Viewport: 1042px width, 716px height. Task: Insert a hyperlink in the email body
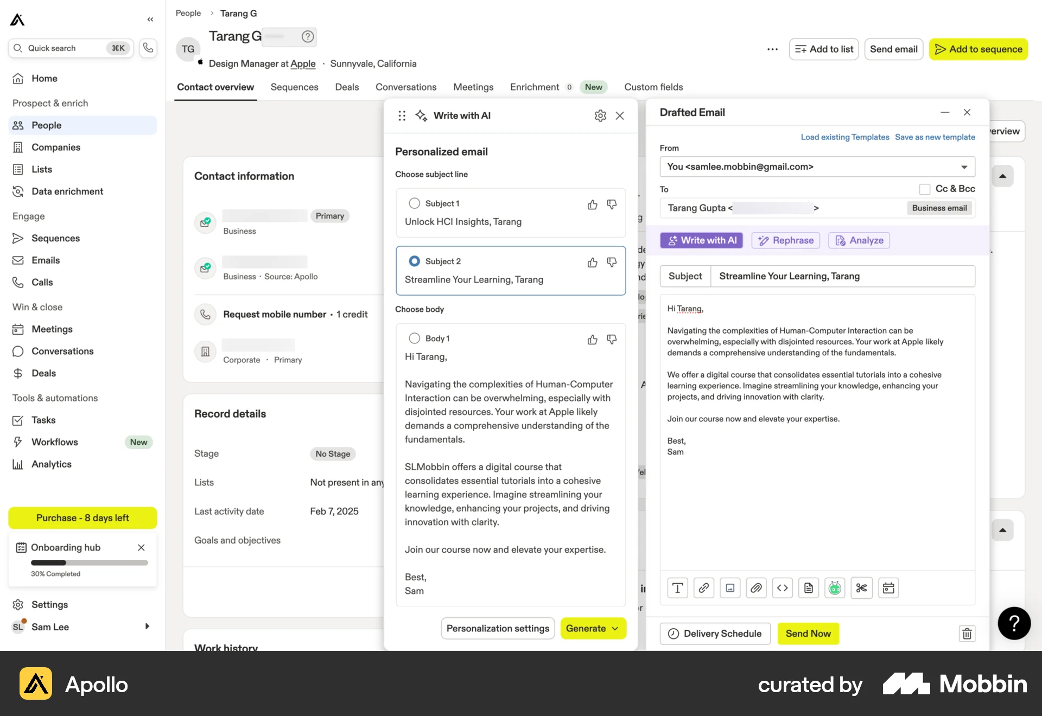[704, 587]
